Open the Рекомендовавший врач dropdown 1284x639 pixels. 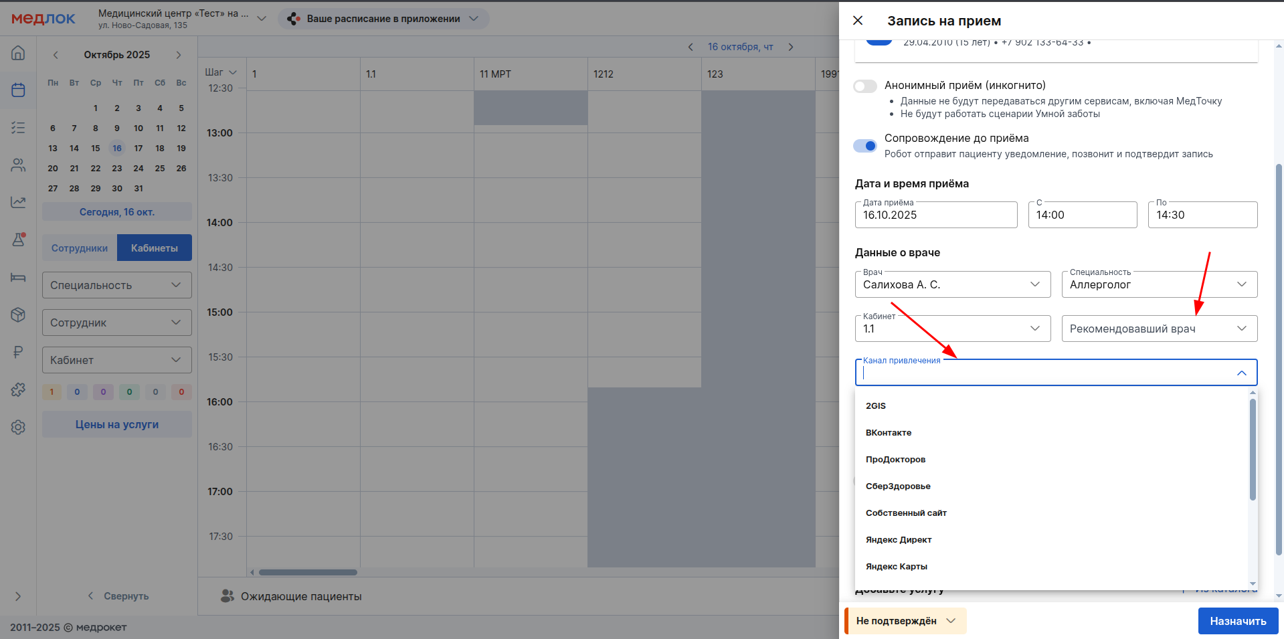click(1159, 329)
